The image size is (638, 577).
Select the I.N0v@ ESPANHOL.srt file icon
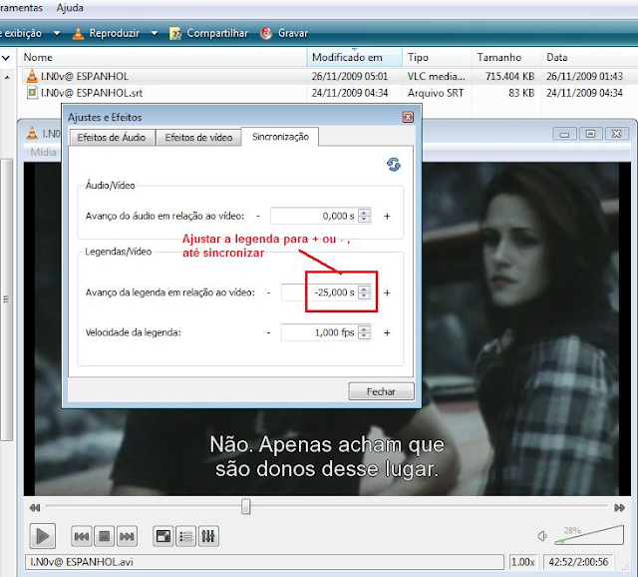(32, 93)
